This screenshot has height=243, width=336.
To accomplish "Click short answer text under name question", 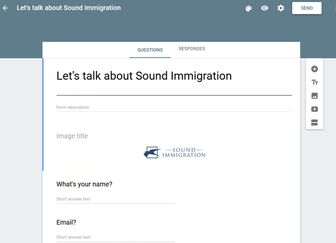I will 115,199.
